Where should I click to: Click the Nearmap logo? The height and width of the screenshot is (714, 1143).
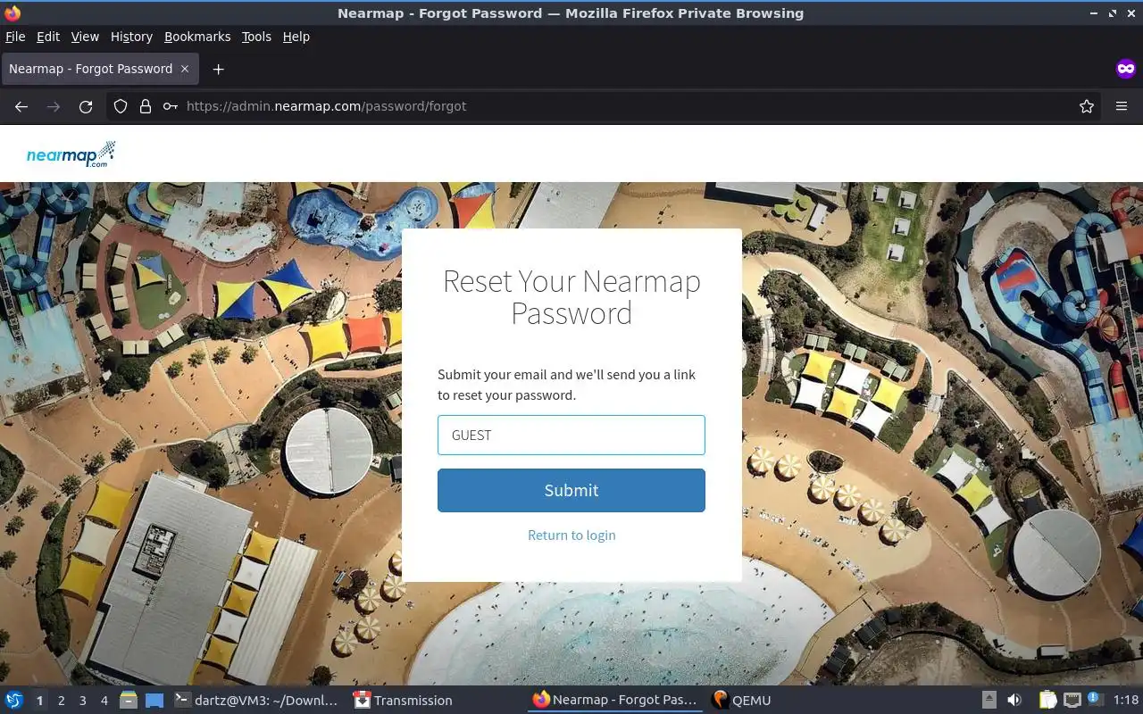point(71,154)
